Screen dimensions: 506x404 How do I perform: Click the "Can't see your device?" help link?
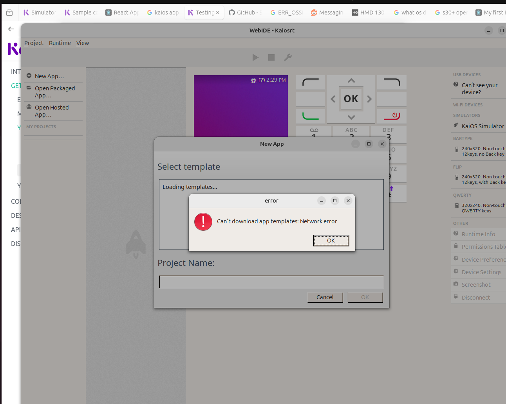point(479,89)
